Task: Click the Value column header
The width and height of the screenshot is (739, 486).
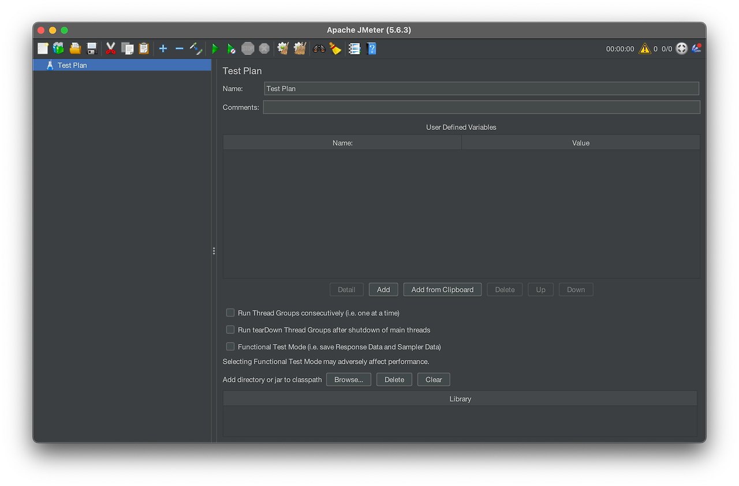Action: [x=581, y=143]
